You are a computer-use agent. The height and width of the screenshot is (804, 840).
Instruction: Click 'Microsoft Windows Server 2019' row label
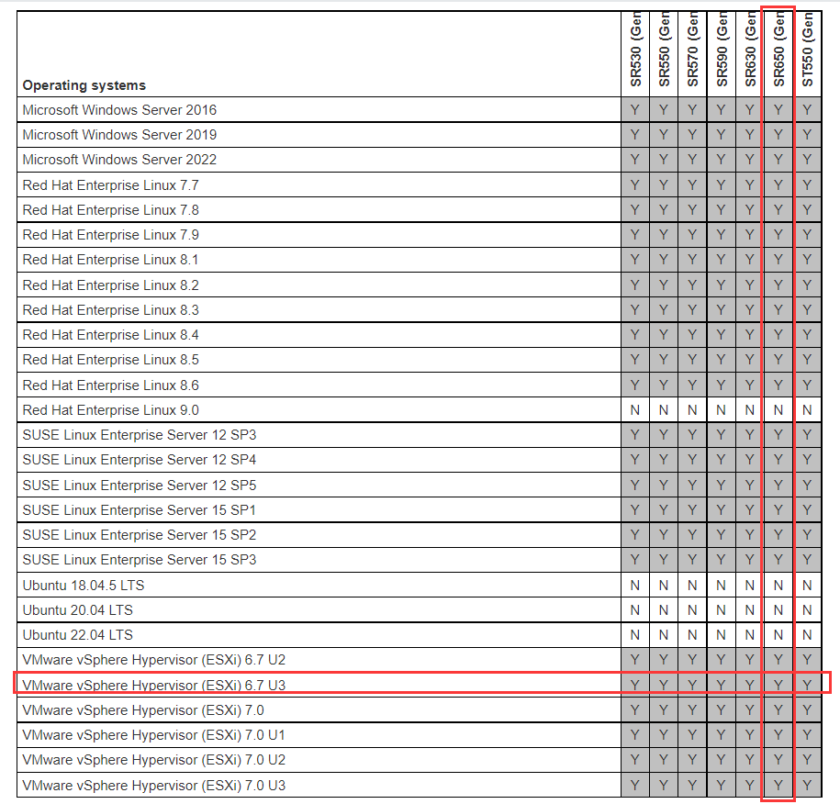(119, 134)
